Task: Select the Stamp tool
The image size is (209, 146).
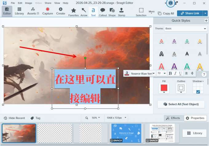Action: (121, 12)
